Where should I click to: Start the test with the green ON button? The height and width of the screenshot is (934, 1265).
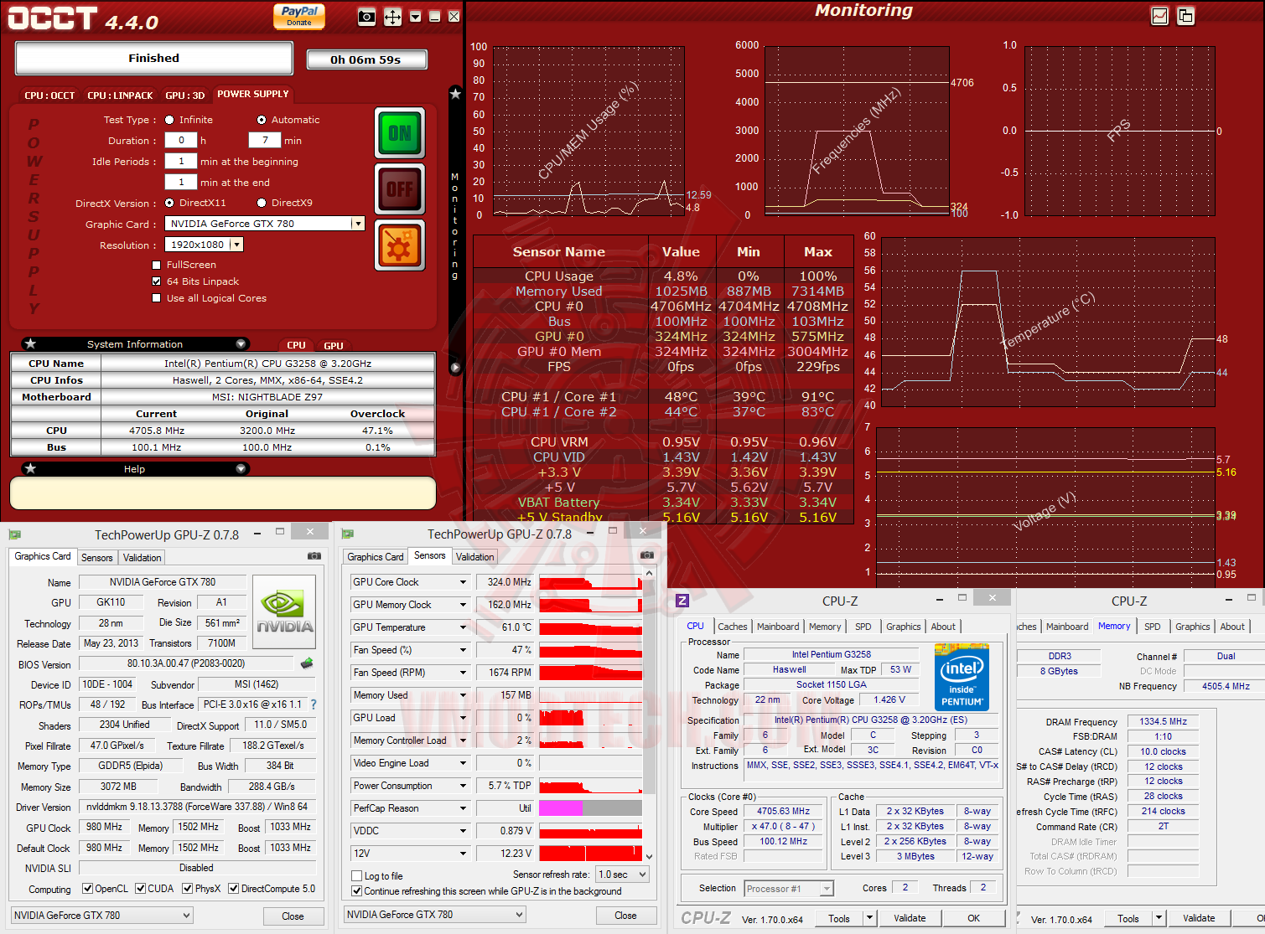click(400, 133)
